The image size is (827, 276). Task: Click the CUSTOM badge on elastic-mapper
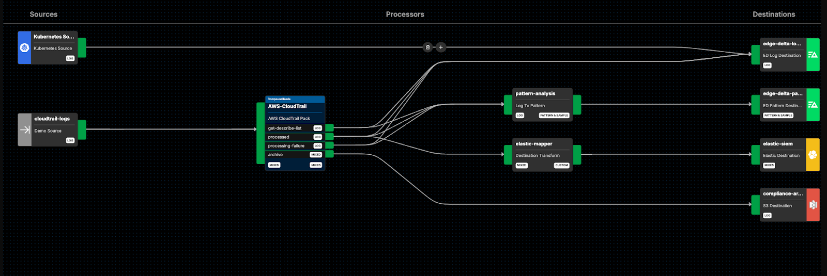point(561,166)
